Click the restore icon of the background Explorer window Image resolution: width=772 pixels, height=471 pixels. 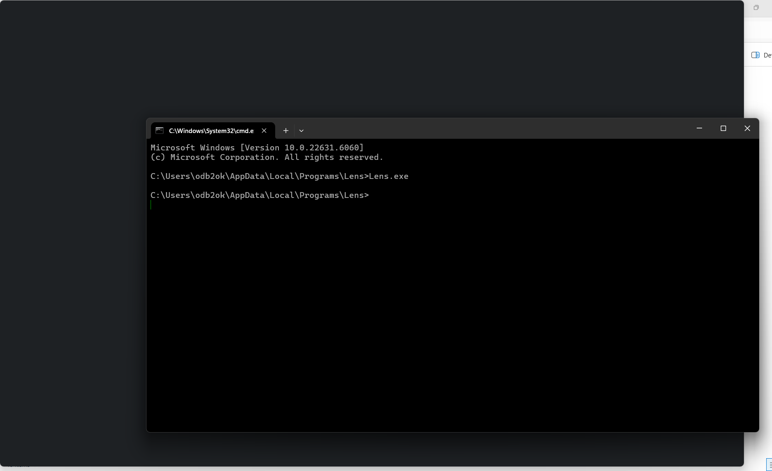(x=756, y=8)
